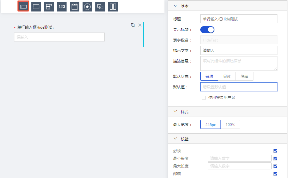Copy the 单行输入框Hide测试 field
This screenshot has width=288, height=178.
click(x=133, y=25)
